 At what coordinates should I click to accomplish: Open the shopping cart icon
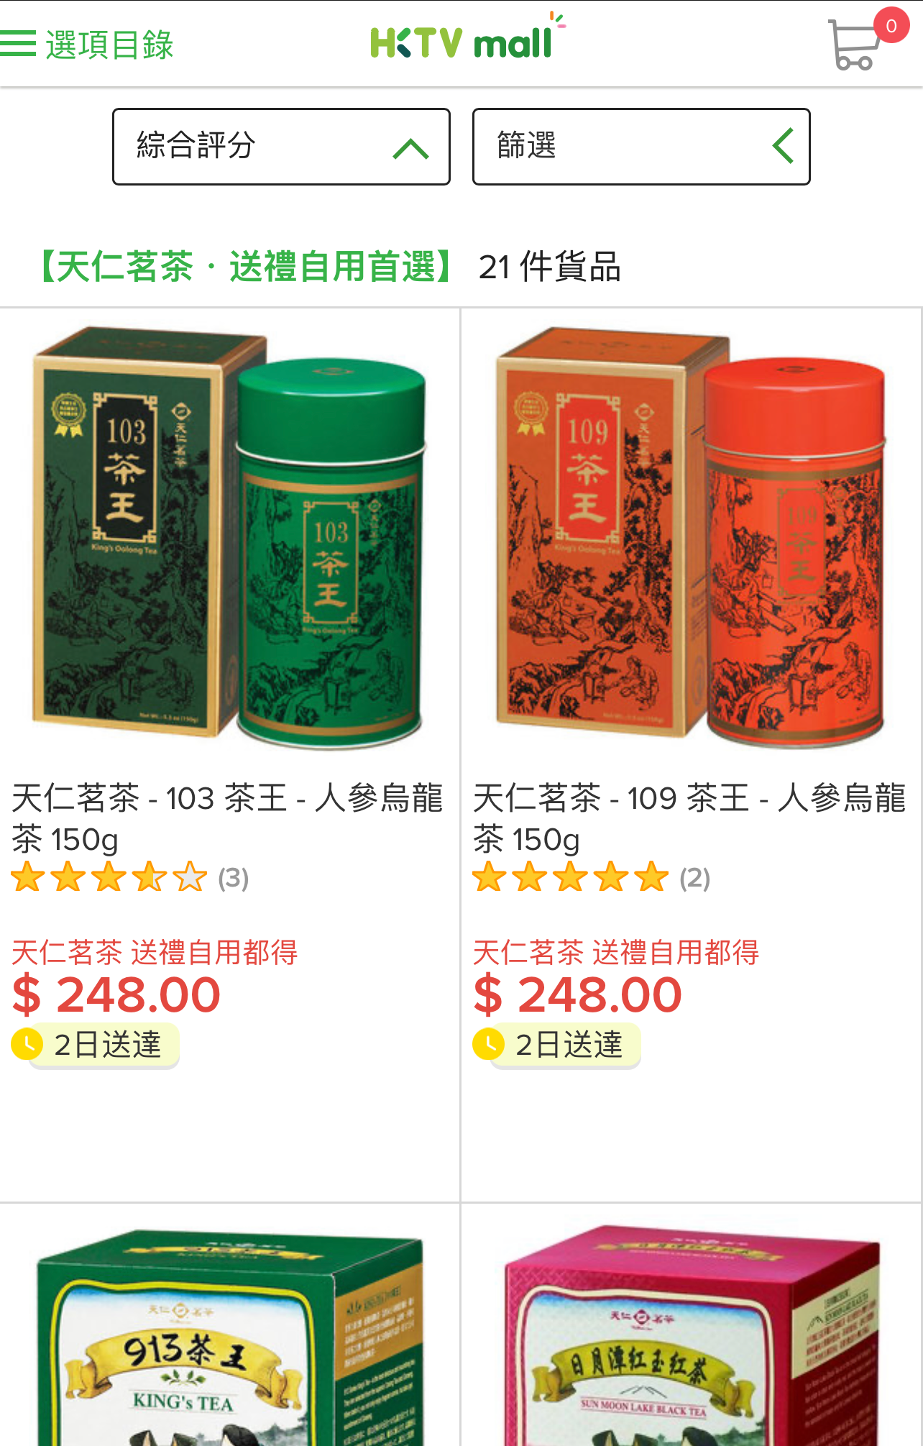tap(855, 45)
